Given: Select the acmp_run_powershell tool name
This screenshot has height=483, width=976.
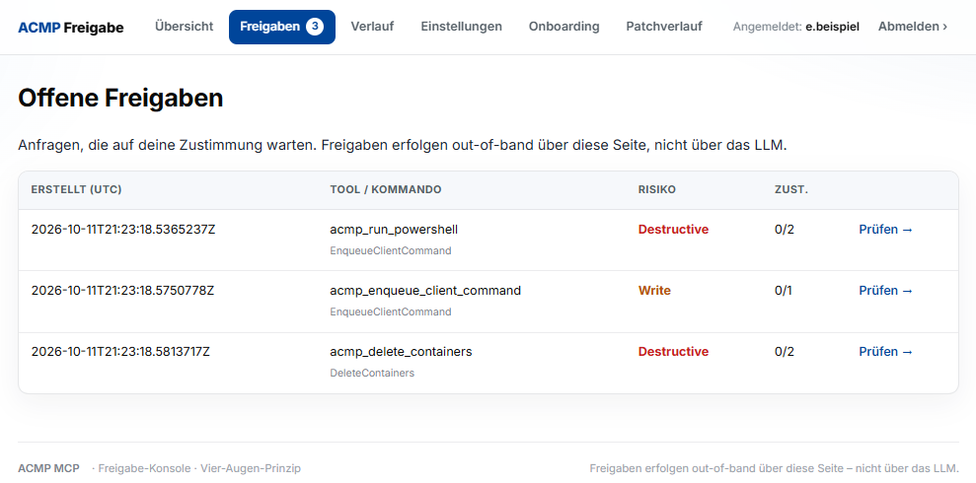Looking at the screenshot, I should pyautogui.click(x=394, y=230).
